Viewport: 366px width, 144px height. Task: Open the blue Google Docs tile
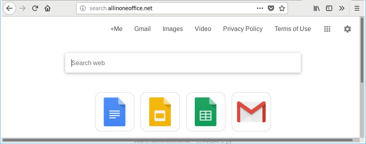tap(115, 112)
